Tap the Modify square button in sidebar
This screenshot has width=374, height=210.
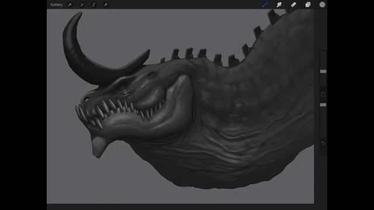(323, 94)
